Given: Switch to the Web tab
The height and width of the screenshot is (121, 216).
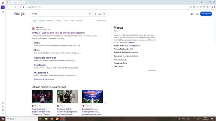Looking at the screenshot, I should (x=72, y=21).
